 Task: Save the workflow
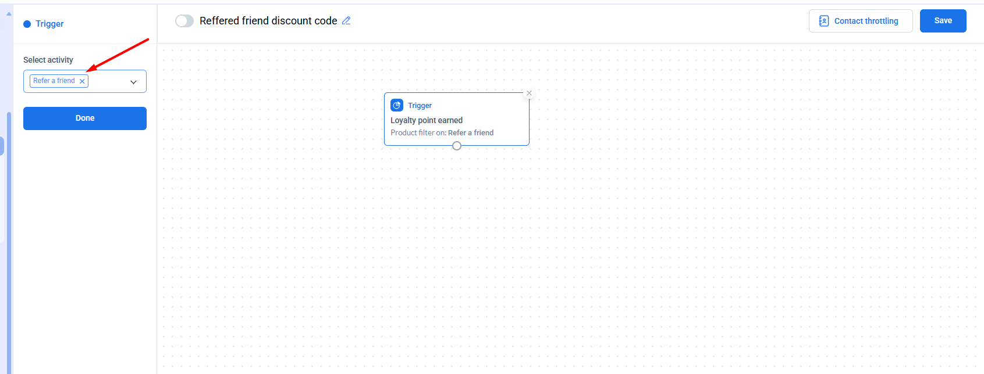tap(943, 21)
